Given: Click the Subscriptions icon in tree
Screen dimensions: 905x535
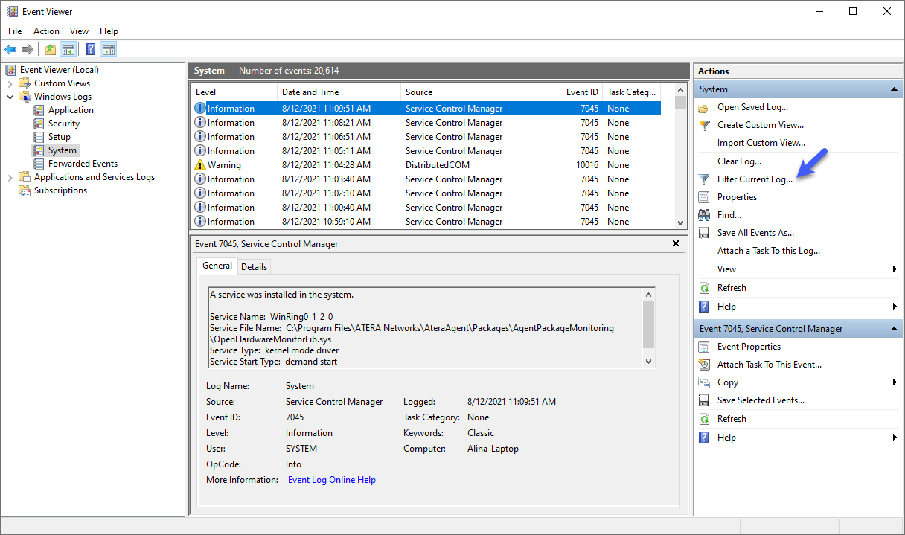Looking at the screenshot, I should click(x=25, y=190).
